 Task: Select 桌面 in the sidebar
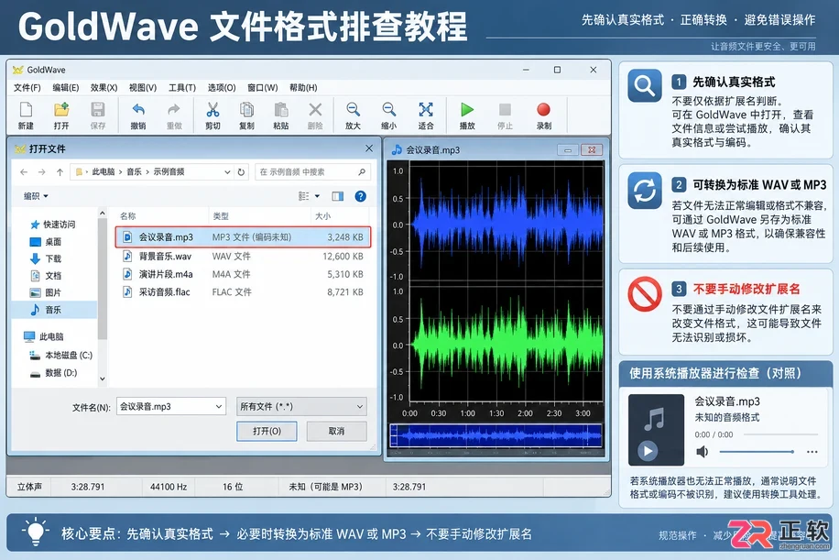[x=46, y=241]
